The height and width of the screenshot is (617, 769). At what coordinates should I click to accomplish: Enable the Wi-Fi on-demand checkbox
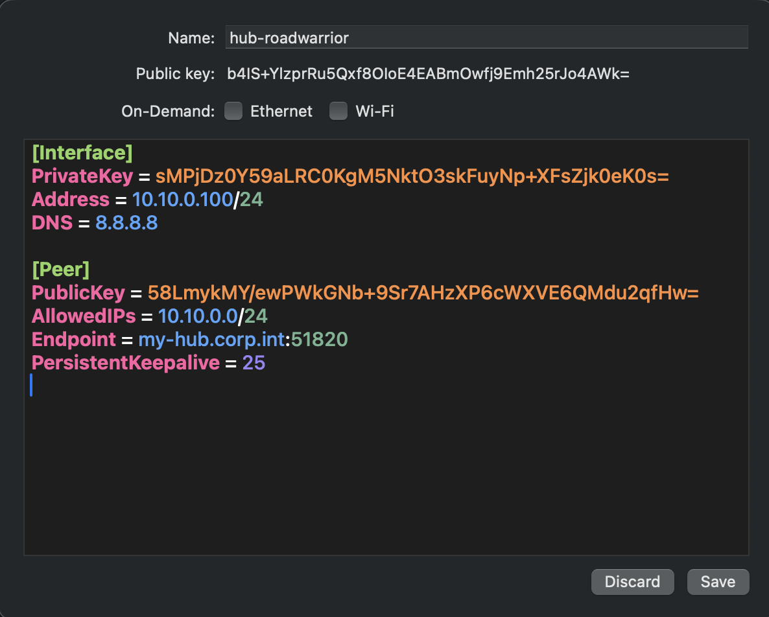(x=338, y=111)
